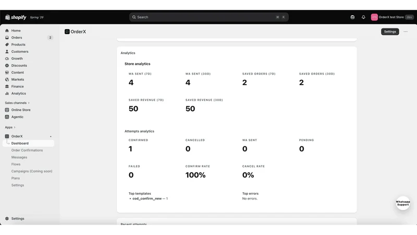Click the SAVED ORDERS (7D) value 2
Viewport: 417px width, 235px height.
pyautogui.click(x=244, y=83)
